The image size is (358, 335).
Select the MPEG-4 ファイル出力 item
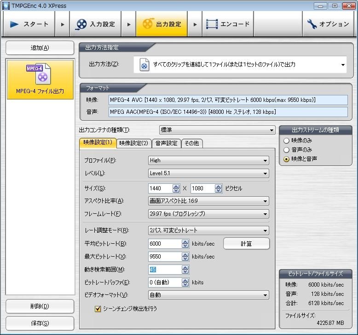coord(40,80)
